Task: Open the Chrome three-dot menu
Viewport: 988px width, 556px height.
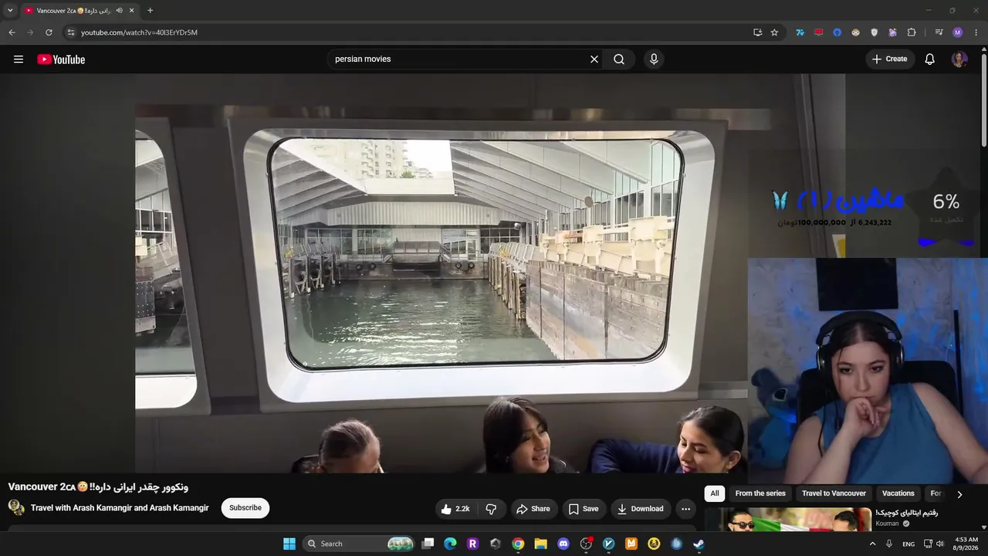Action: pyautogui.click(x=976, y=32)
